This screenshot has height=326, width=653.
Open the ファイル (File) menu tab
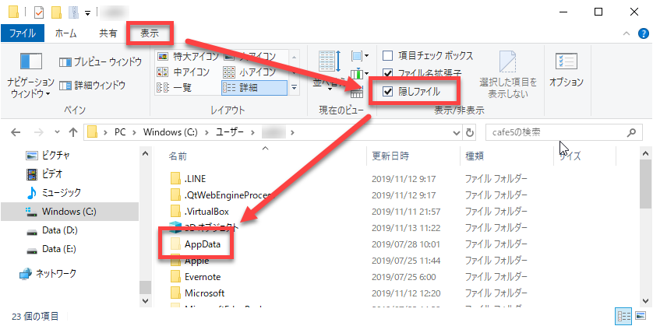pyautogui.click(x=23, y=33)
